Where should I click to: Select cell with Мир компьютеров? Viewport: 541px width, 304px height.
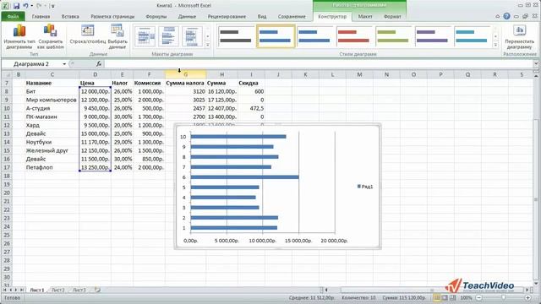point(52,100)
